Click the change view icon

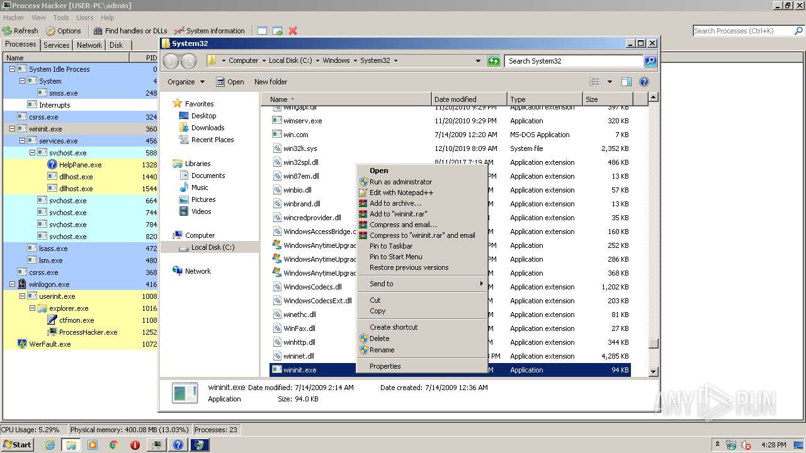coord(594,82)
